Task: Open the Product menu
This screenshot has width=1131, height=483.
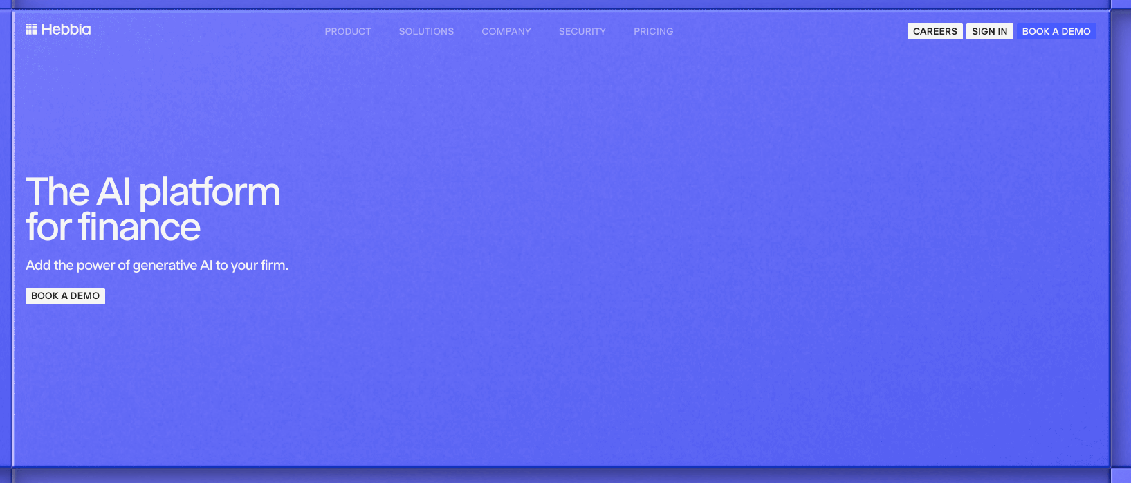Action: click(348, 31)
